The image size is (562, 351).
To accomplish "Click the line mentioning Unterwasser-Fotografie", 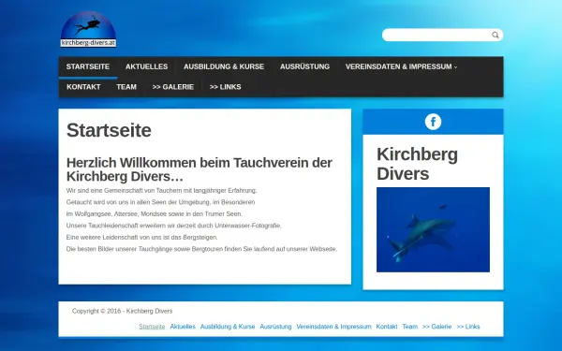I will coord(174,226).
